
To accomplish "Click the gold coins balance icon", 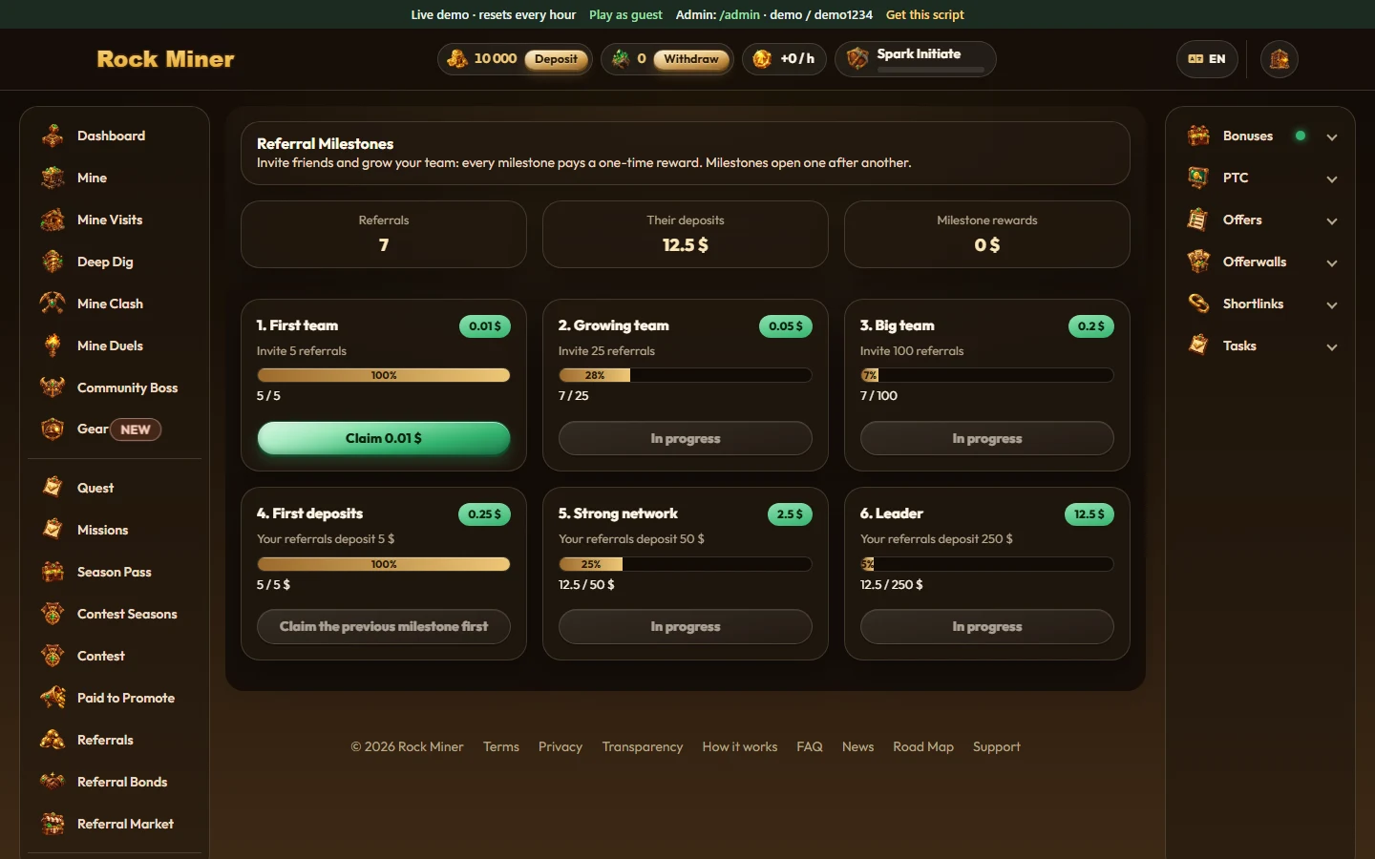I will (457, 59).
